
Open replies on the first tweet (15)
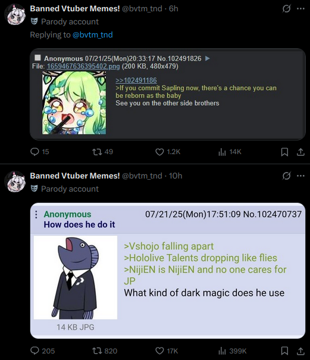[x=39, y=152]
